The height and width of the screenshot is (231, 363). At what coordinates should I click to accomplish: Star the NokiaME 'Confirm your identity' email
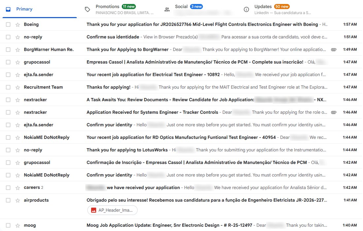click(17, 175)
